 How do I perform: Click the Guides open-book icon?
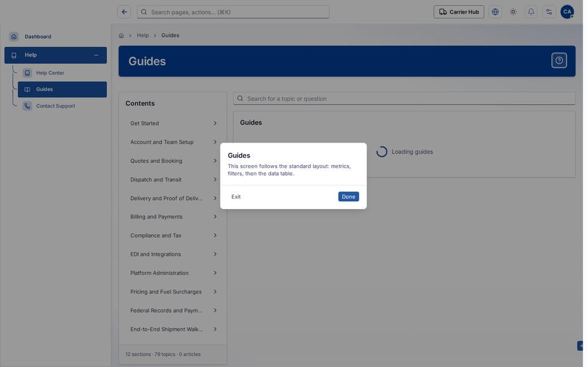(27, 89)
